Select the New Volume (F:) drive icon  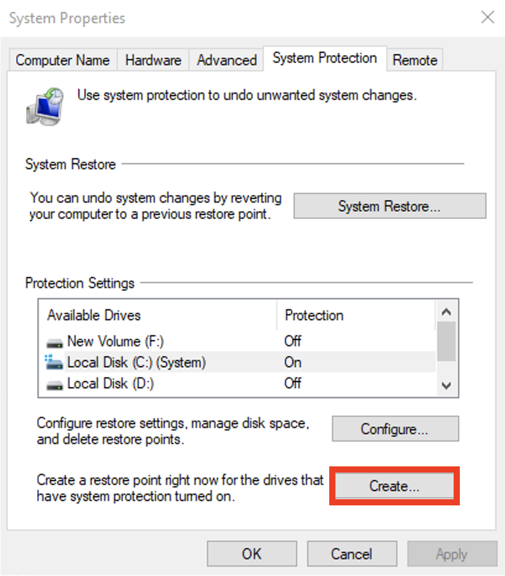pyautogui.click(x=54, y=343)
